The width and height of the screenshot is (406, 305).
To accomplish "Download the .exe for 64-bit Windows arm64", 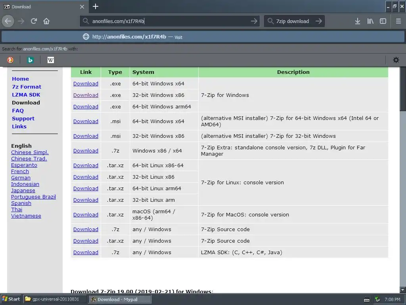I will (86, 106).
